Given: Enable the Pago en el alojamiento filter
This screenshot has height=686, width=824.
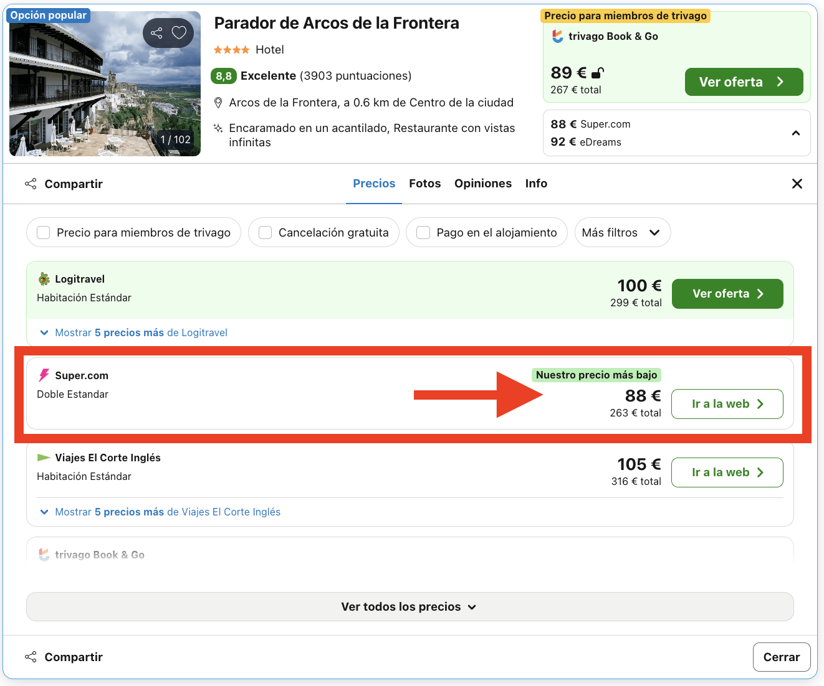Looking at the screenshot, I should tap(423, 232).
